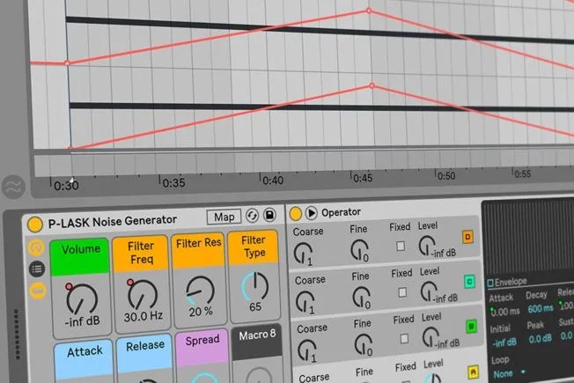
Task: Click the 0:55 time ruler marker
Action: [x=522, y=173]
